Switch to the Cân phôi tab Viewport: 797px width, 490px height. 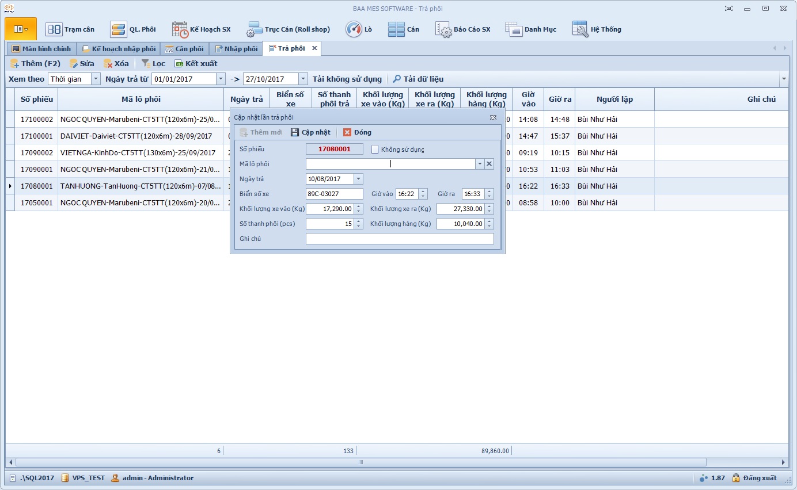tap(184, 49)
